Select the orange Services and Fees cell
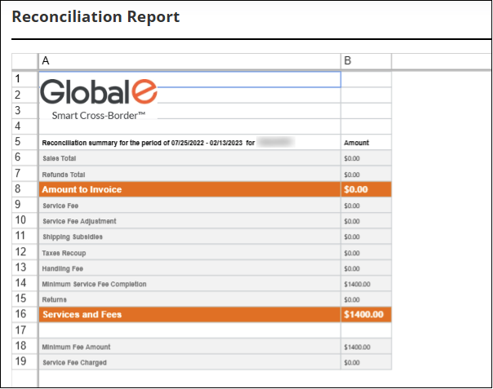This screenshot has width=493, height=389. click(x=189, y=314)
